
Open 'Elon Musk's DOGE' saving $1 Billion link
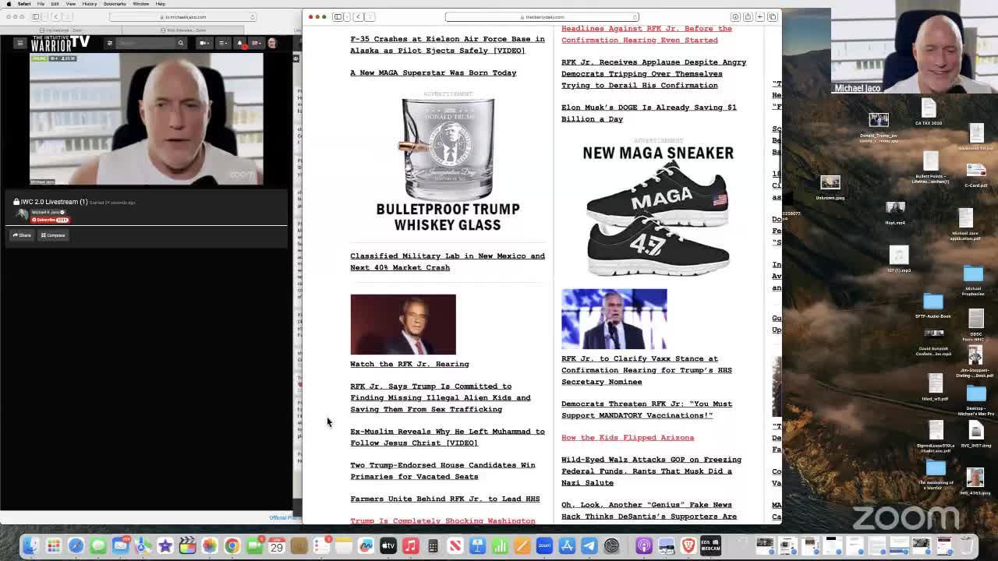(x=649, y=113)
